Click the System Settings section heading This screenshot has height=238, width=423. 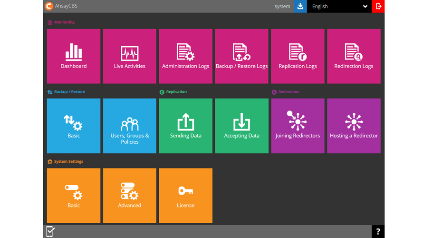[x=65, y=161]
